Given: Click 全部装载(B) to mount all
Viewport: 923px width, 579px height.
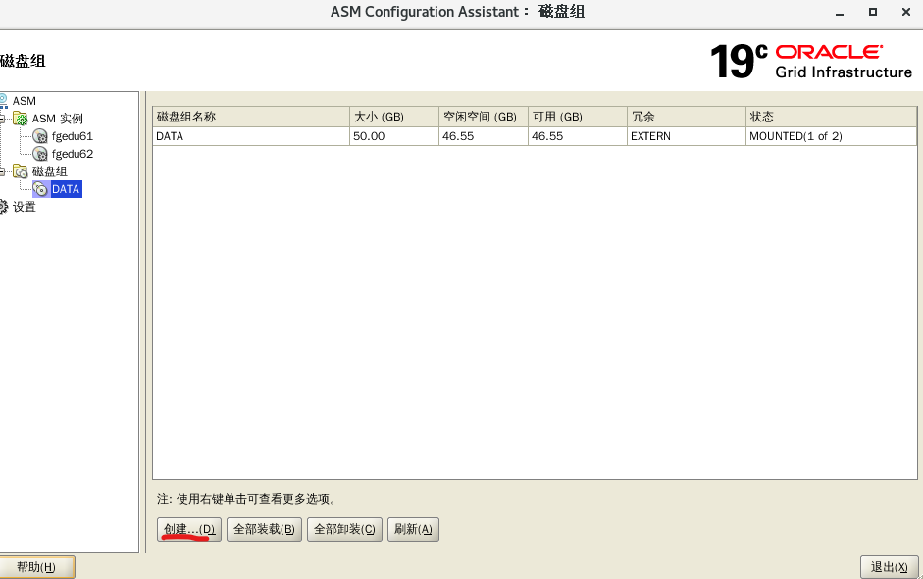Looking at the screenshot, I should [x=264, y=530].
